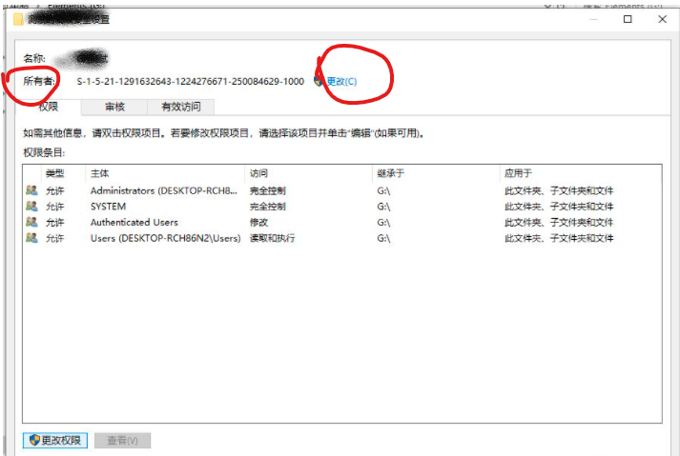680x456 pixels.
Task: Click the user group icon in SYSTEM row
Action: coord(31,207)
